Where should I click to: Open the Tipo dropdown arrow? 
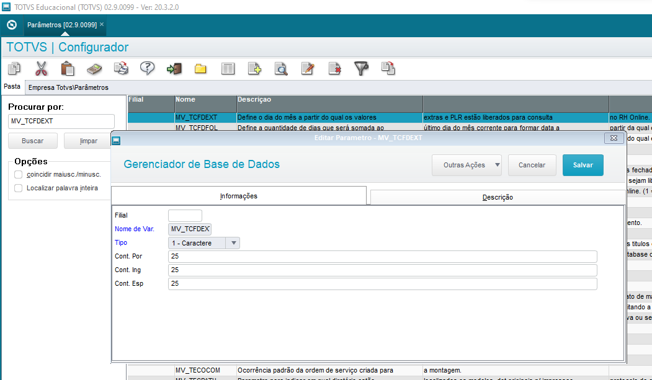[233, 243]
